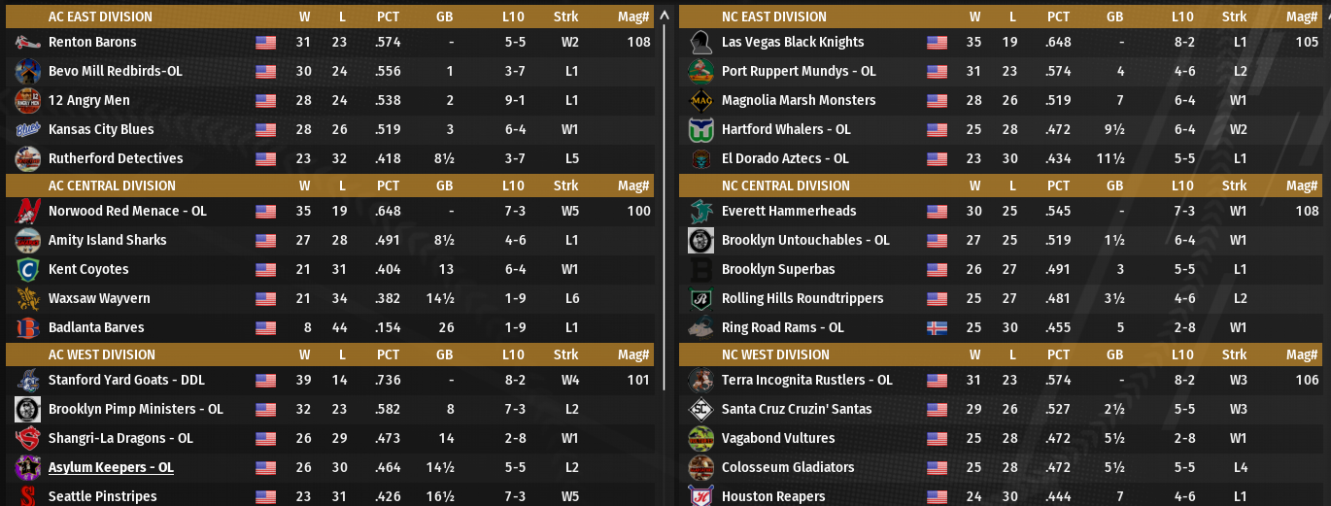Image resolution: width=1331 pixels, height=506 pixels.
Task: Sort AC East Division by PCT column
Action: [388, 17]
